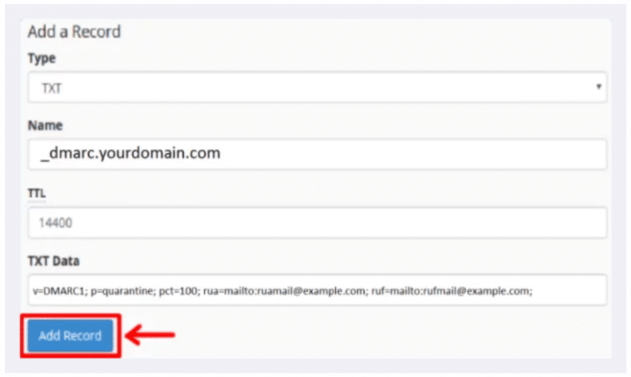Focus the TXT Data input field

click(x=317, y=290)
